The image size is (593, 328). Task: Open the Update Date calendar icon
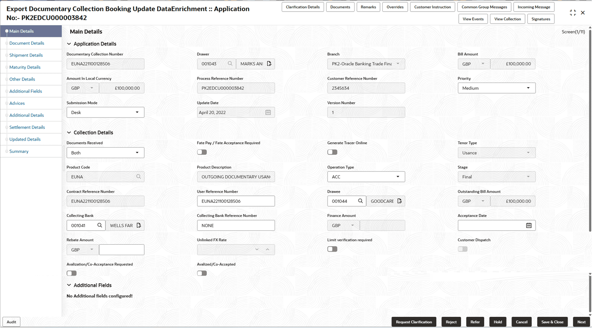pyautogui.click(x=268, y=112)
